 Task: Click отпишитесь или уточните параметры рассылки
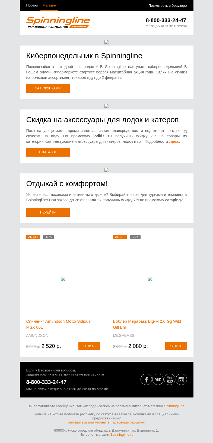pyautogui.click(x=106, y=422)
